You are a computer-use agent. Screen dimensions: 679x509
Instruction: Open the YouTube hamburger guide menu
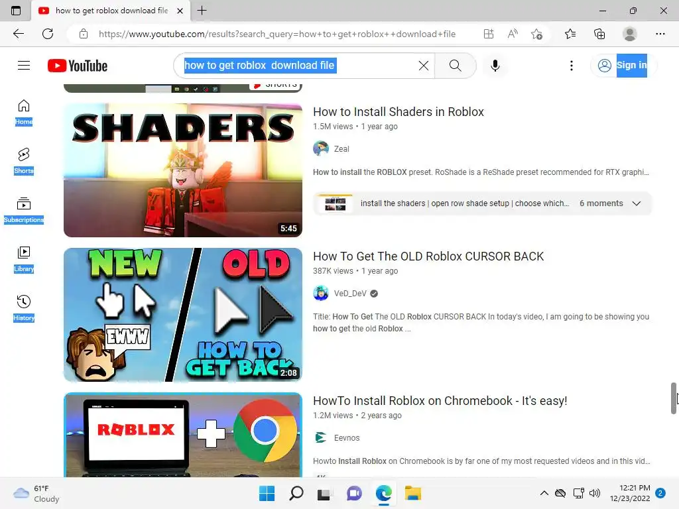click(x=24, y=66)
